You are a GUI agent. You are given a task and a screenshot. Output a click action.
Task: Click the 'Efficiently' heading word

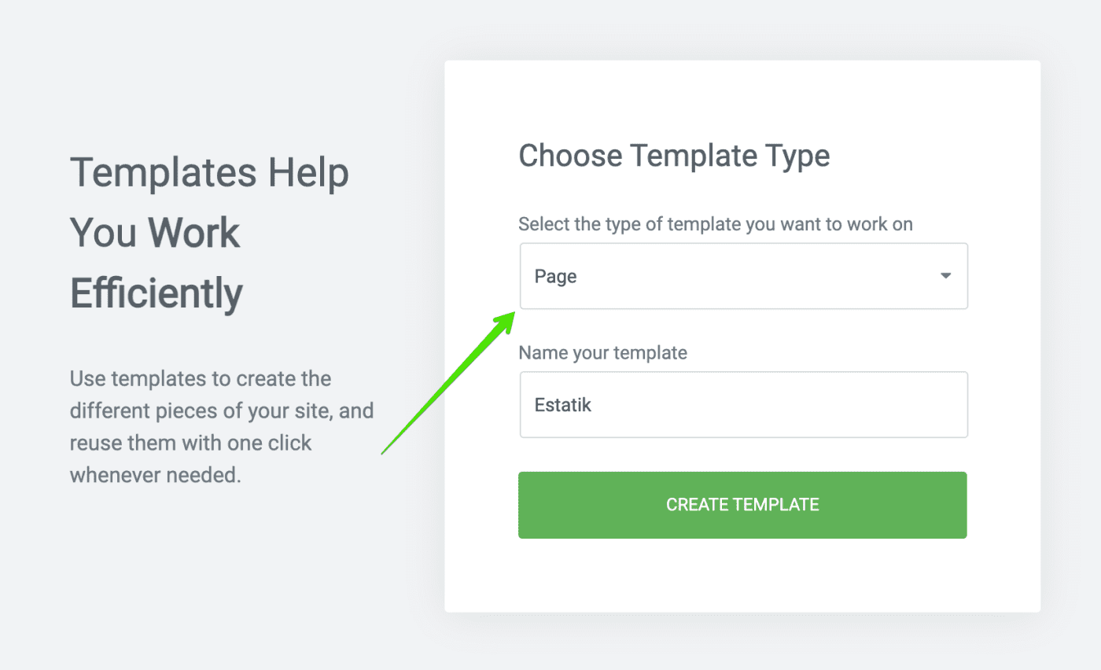(156, 293)
